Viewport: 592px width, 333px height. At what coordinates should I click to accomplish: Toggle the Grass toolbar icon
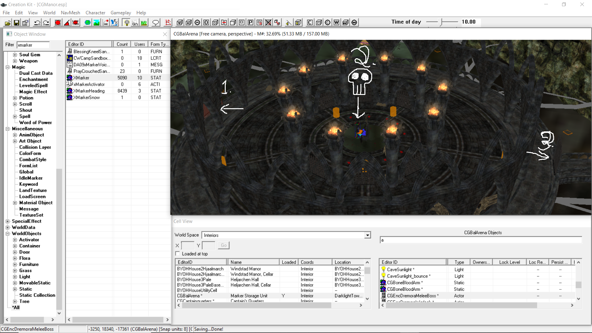pyautogui.click(x=144, y=23)
